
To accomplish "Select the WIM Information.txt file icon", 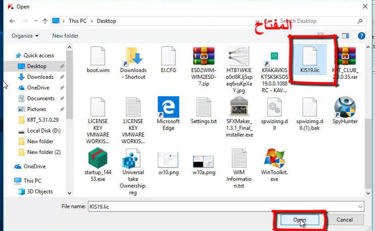I will [239, 158].
